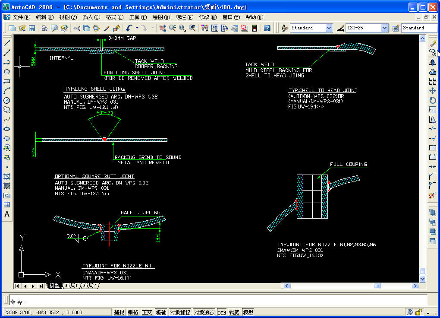440x318 pixels.
Task: Open the 视图(V) menu
Action: [68, 17]
